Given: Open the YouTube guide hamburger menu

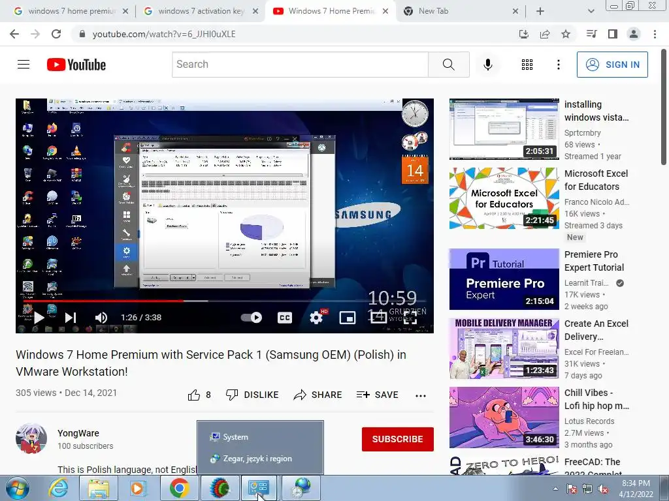Looking at the screenshot, I should click(24, 65).
